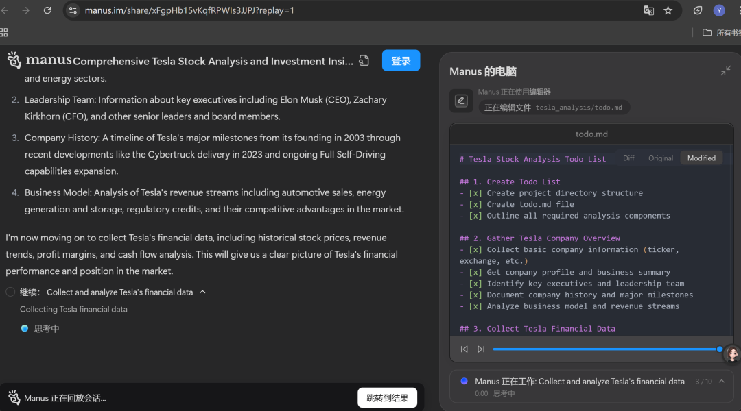Open the browser translate page icon
741x411 pixels.
(648, 10)
